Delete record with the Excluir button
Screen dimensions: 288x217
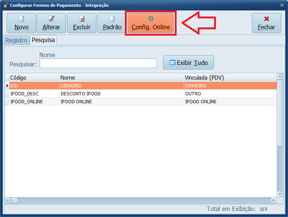click(x=82, y=23)
